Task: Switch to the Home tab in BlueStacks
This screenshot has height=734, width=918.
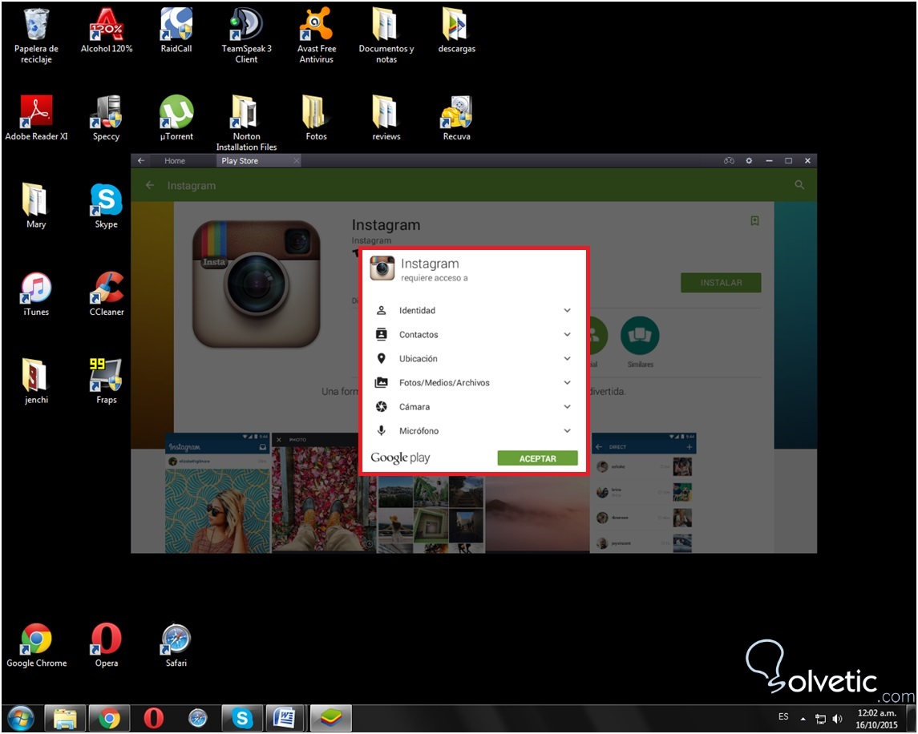Action: tap(175, 160)
